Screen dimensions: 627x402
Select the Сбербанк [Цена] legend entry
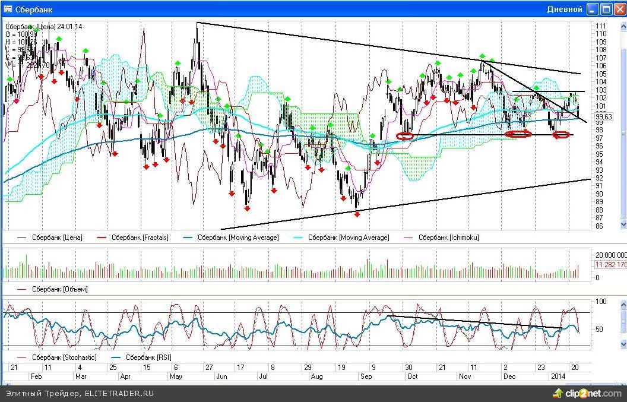(x=49, y=238)
